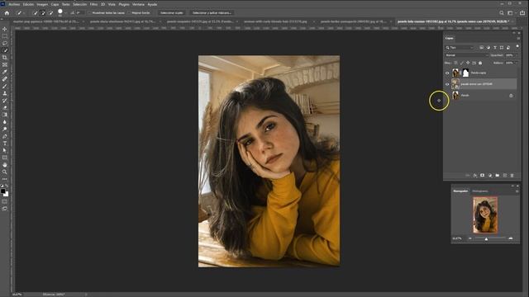Select the Clone Stamp tool
This screenshot has height=297, width=529.
point(5,93)
